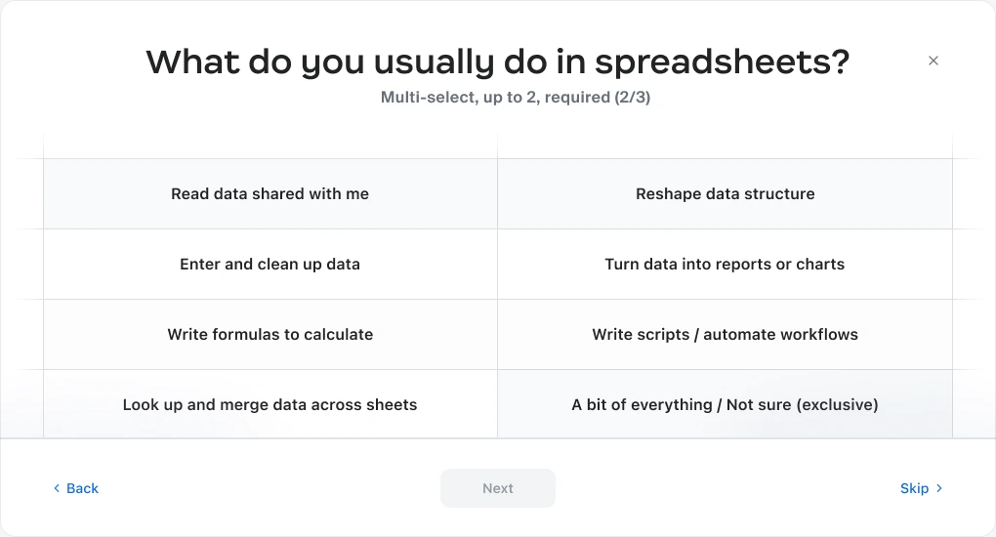Choose the 'Enter and clean up data' option
The image size is (996, 537).
[270, 265]
